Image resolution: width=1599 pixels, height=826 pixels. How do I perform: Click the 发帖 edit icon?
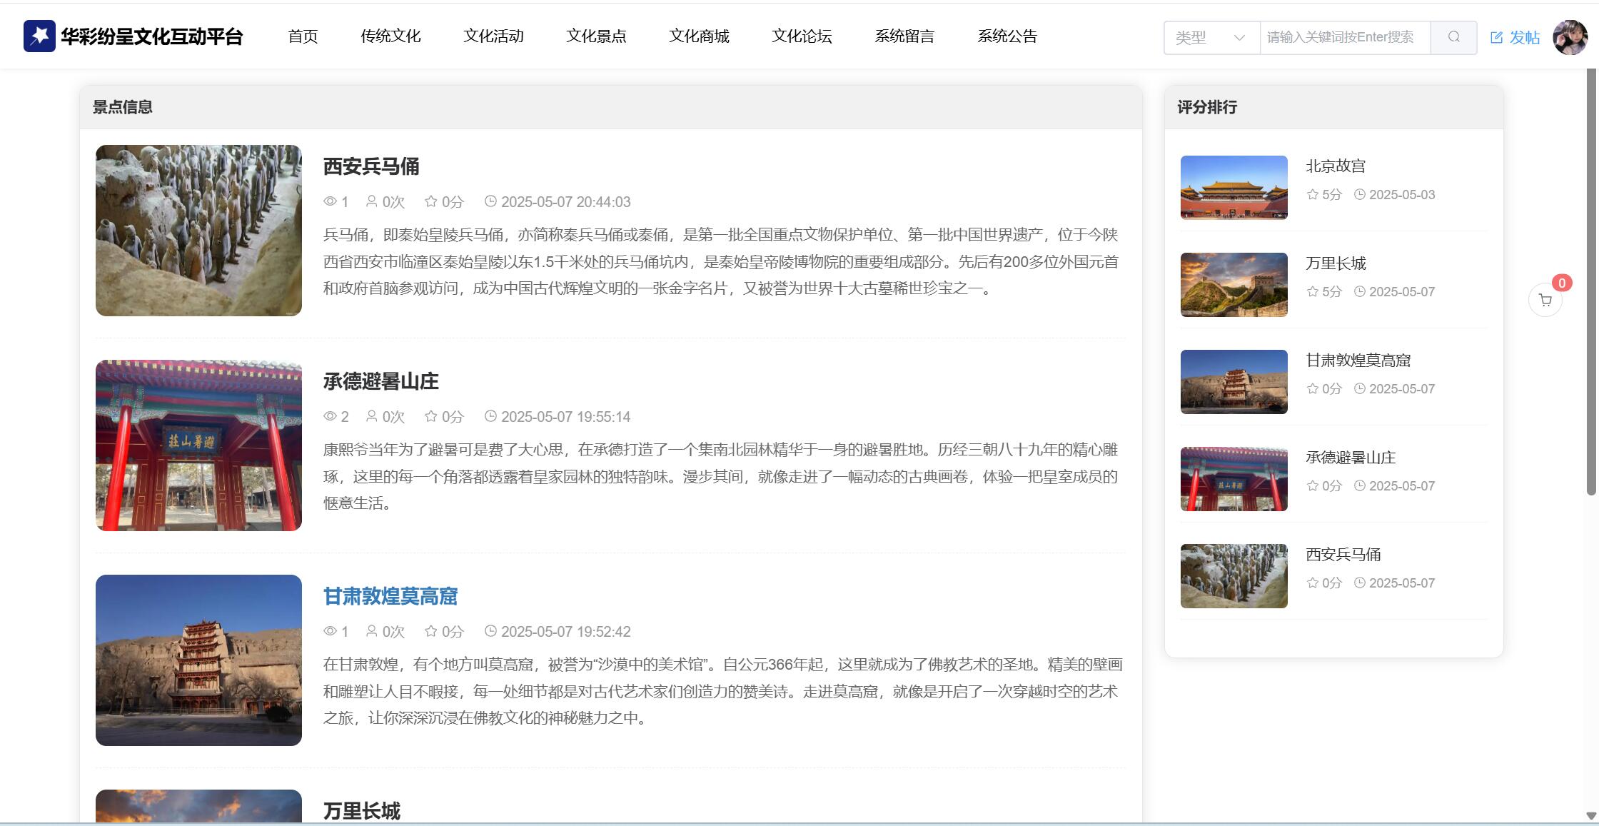point(1497,38)
